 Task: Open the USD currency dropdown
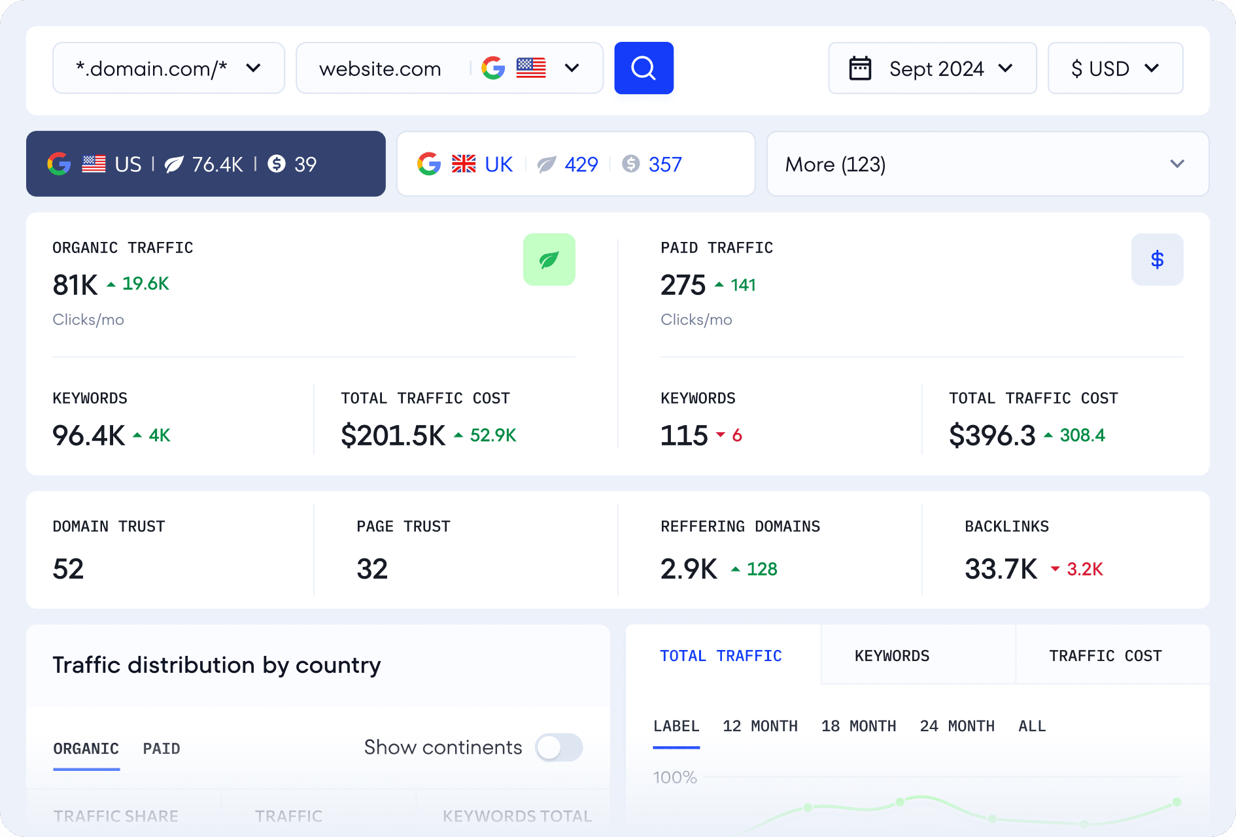tap(1115, 68)
